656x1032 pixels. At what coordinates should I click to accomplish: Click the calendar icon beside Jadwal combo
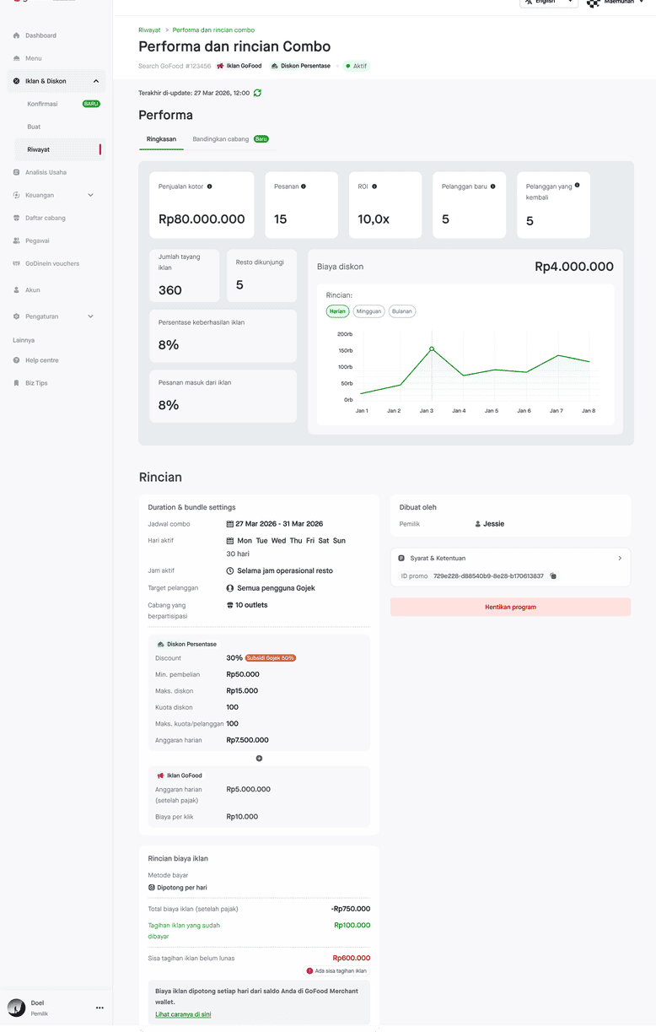pos(230,524)
